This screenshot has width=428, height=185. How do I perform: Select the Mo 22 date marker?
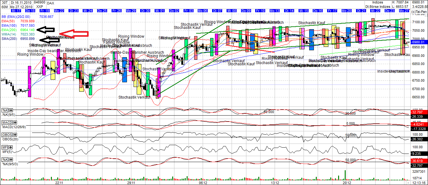click(59, 11)
